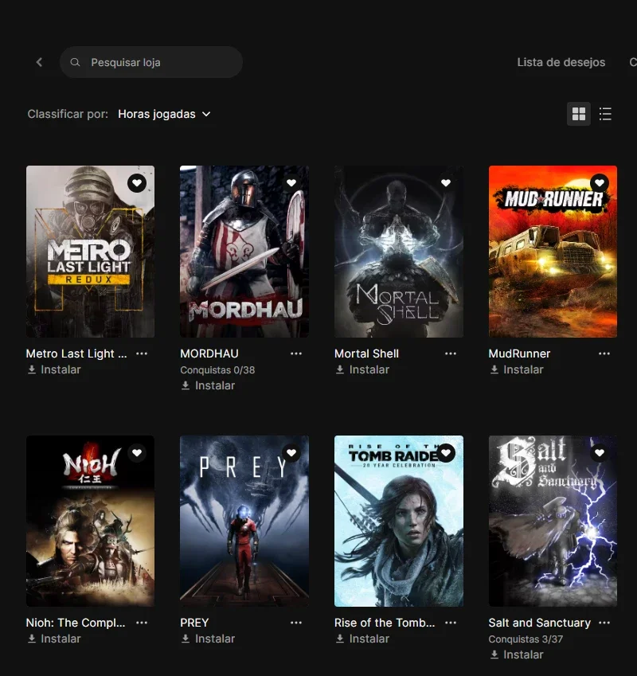Toggle favorite heart on Tomb Raider cover

(x=446, y=453)
